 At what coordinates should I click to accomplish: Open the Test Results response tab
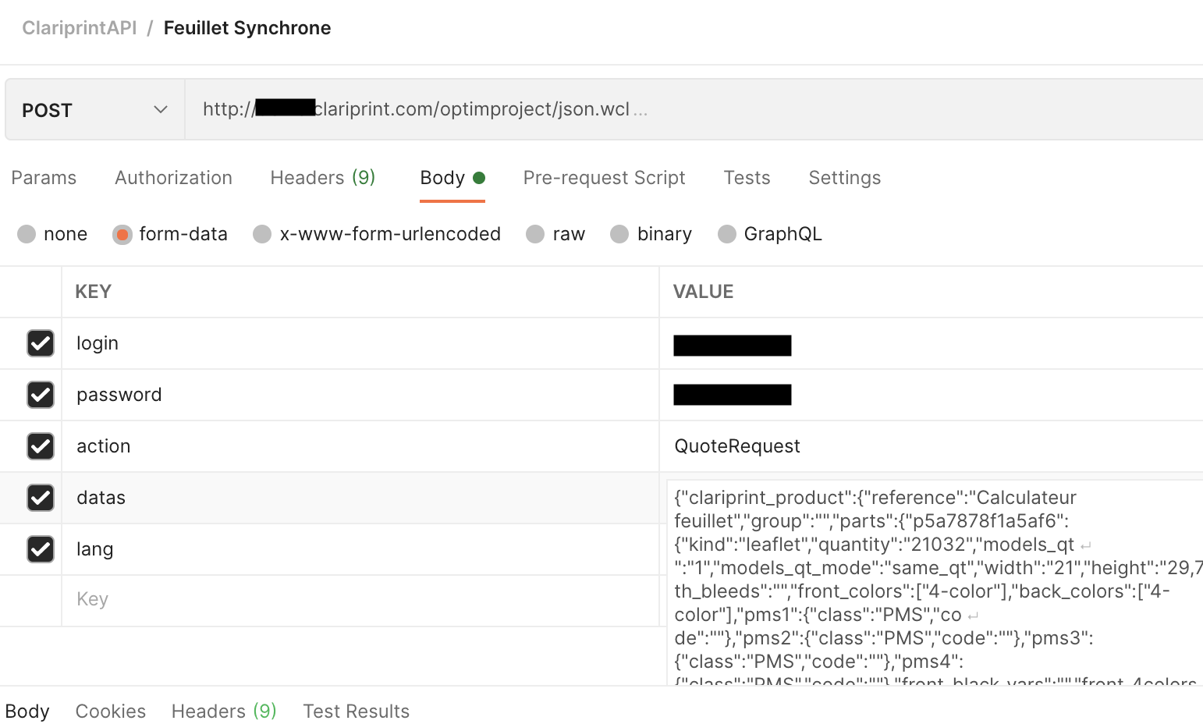[356, 712]
